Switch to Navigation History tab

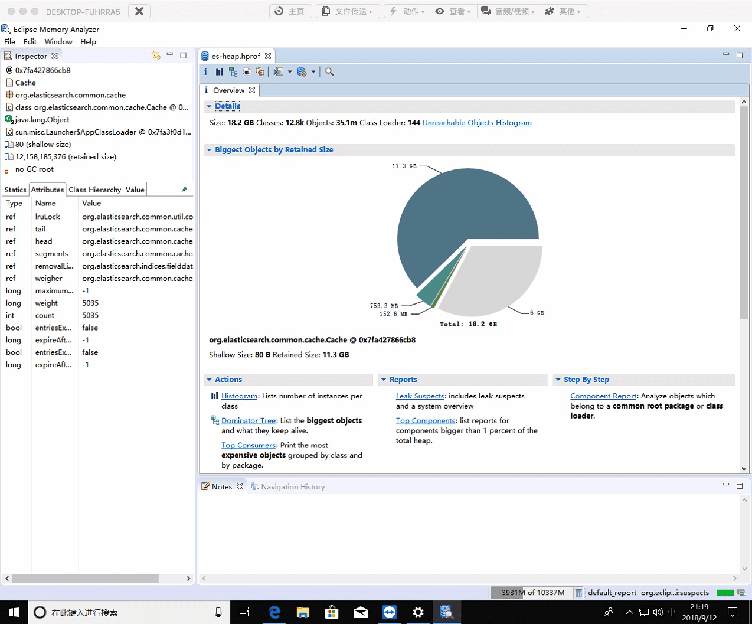pyautogui.click(x=287, y=486)
